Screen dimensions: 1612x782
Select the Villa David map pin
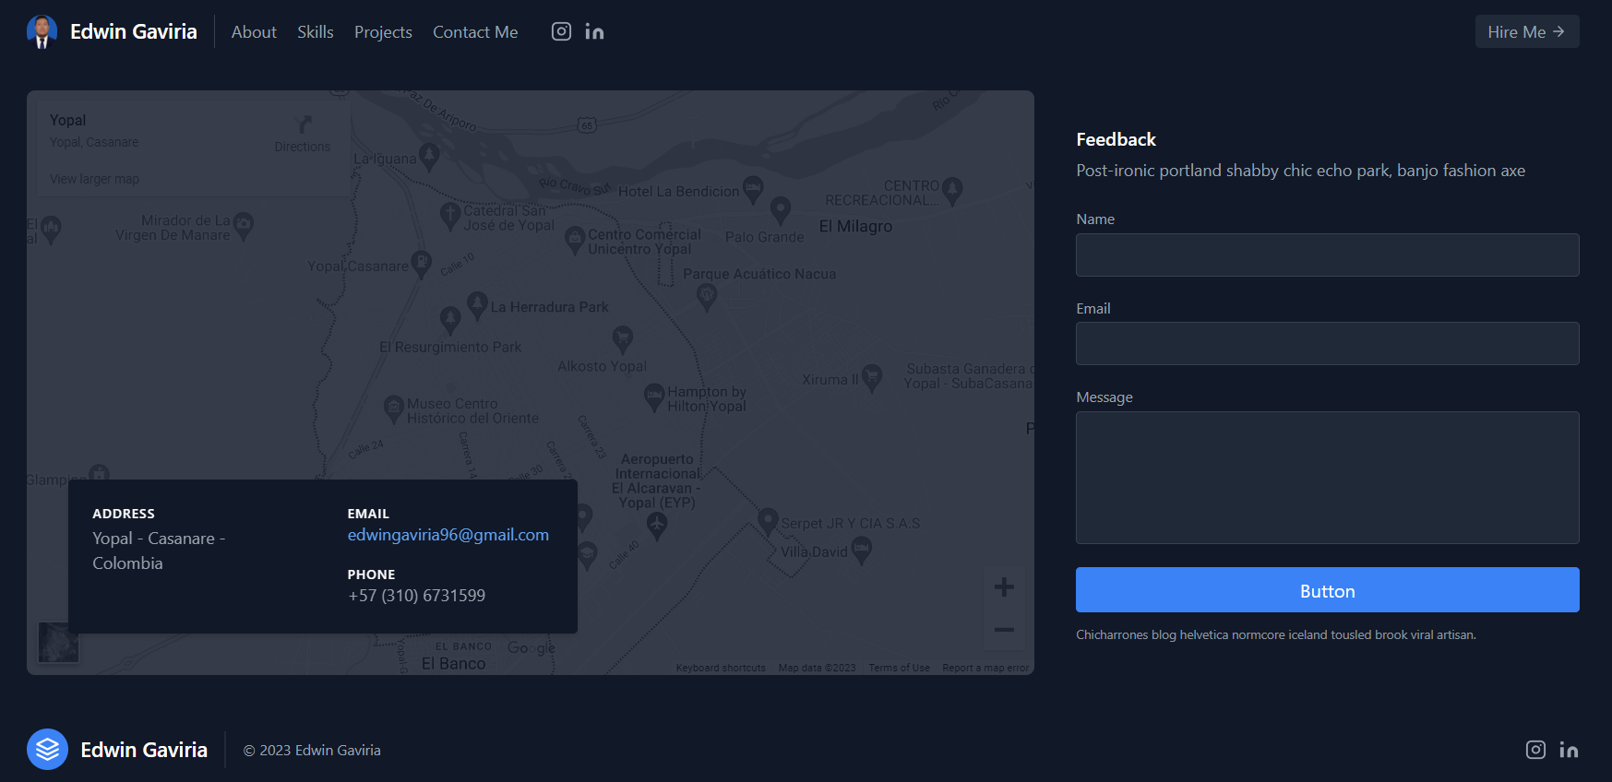coord(861,551)
